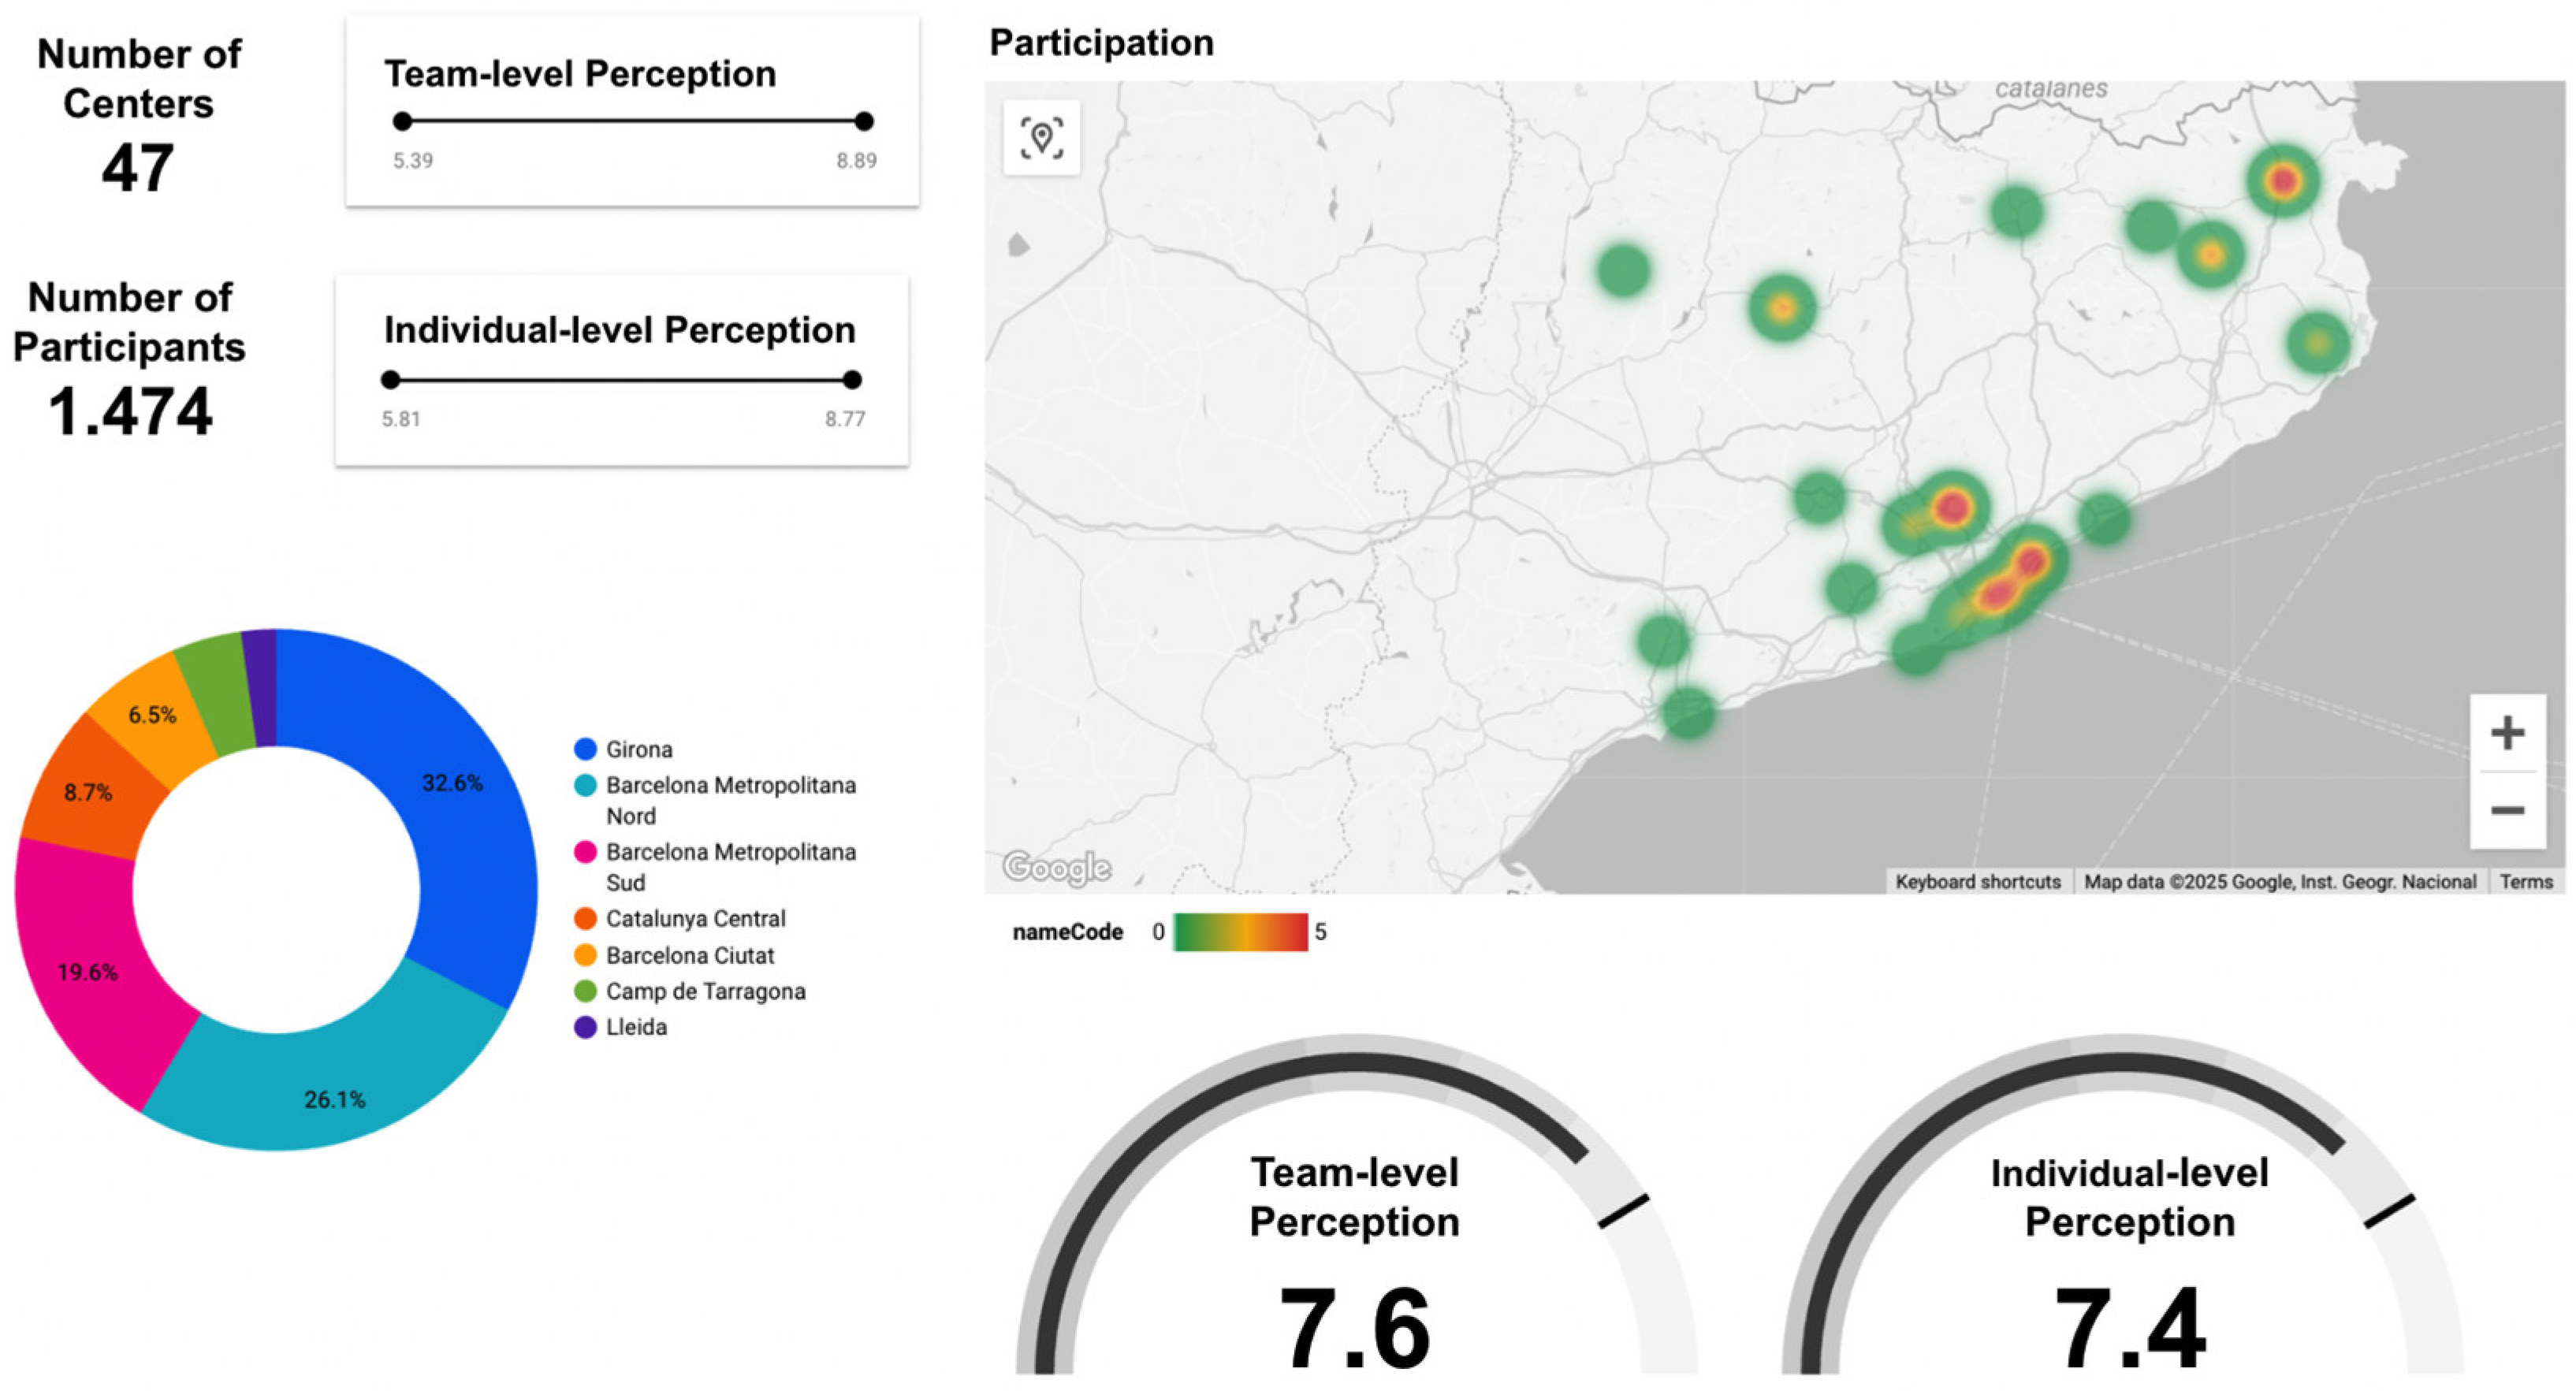Select left handle of Team-level Perception slider

pos(402,122)
